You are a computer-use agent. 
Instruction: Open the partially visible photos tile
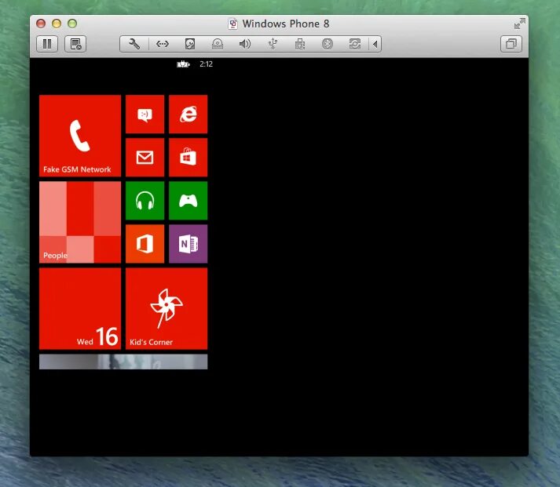pos(123,362)
